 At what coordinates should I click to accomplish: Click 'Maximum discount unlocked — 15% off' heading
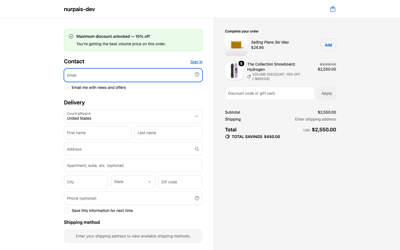point(113,36)
